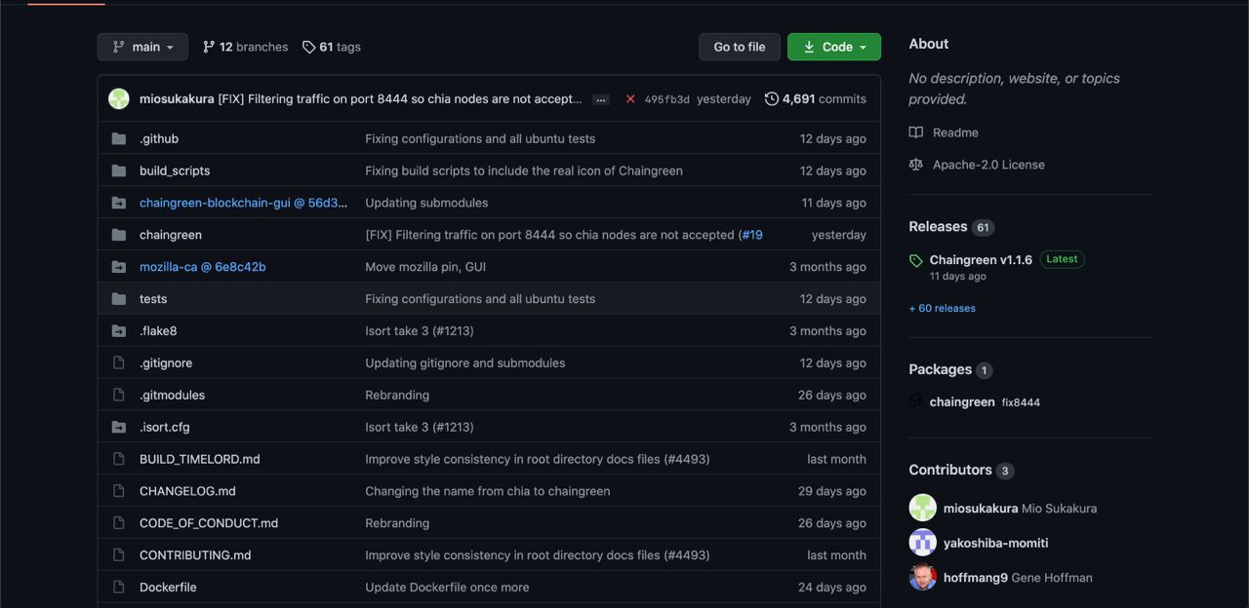This screenshot has height=608, width=1249.
Task: Click the submodule icon beside mozilla-ca
Action: 119,267
